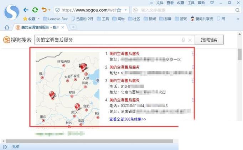Open a new tab with plus button

73,27
